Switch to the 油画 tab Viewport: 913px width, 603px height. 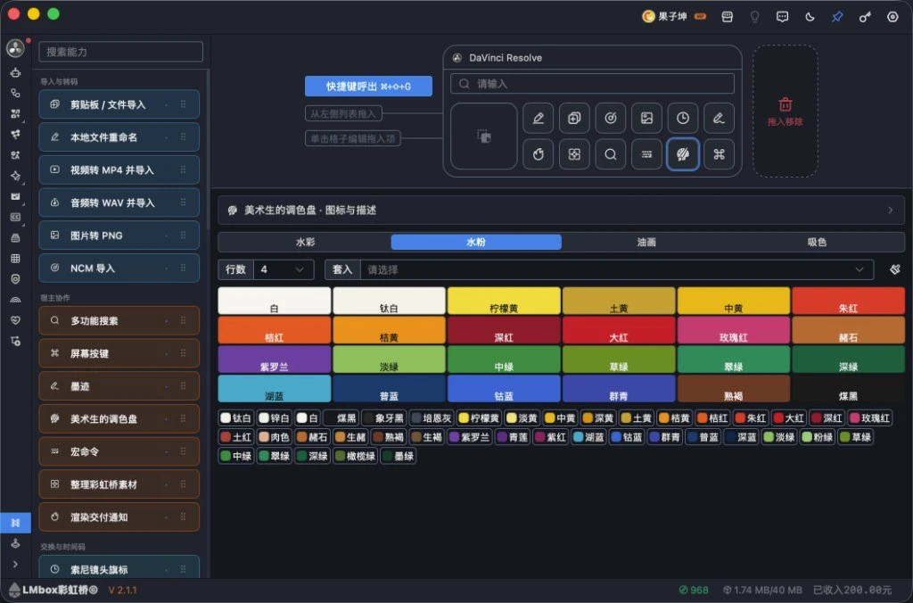pos(646,242)
